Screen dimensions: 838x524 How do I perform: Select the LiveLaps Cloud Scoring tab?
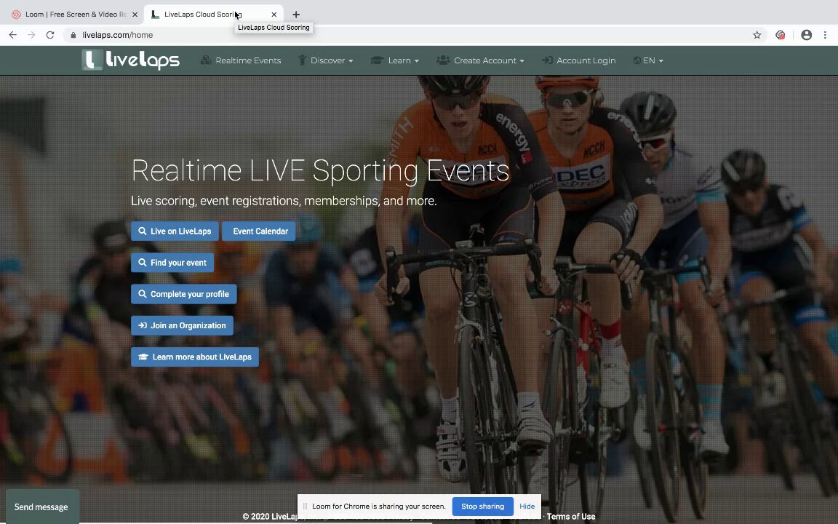(x=214, y=15)
